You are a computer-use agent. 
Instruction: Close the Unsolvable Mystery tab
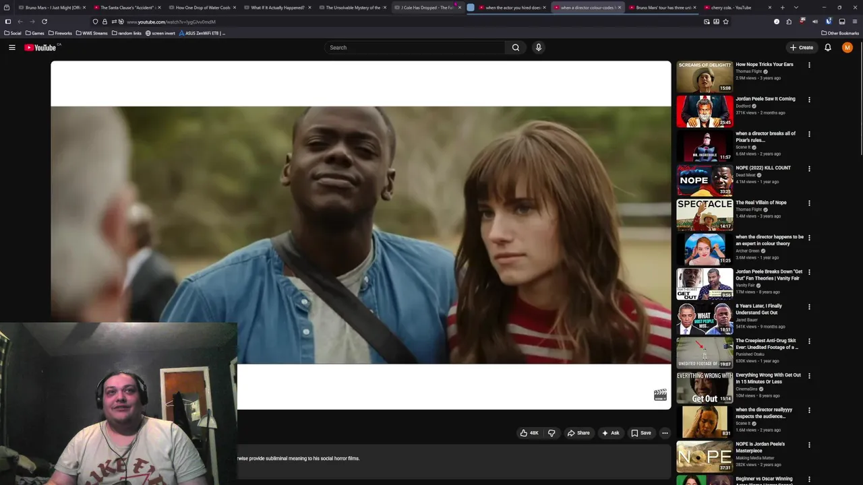click(384, 7)
